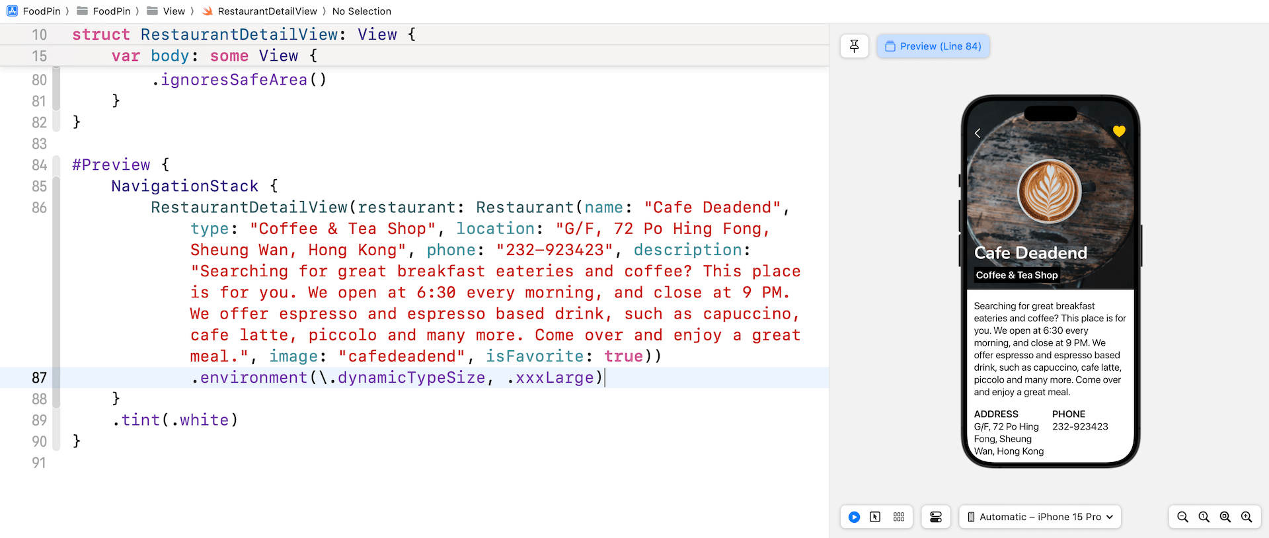1269x538 pixels.
Task: Open the preview variants grid icon
Action: point(898,517)
